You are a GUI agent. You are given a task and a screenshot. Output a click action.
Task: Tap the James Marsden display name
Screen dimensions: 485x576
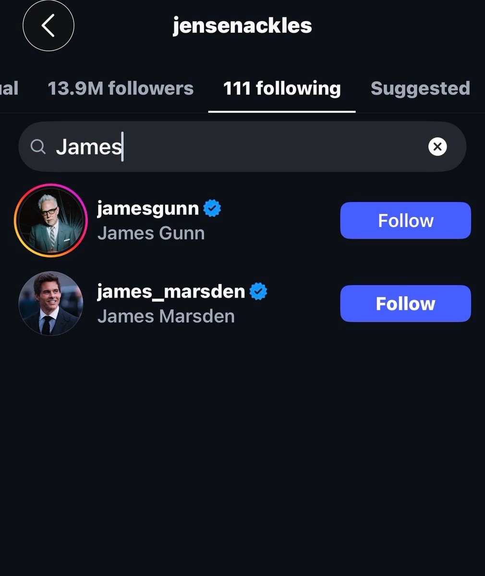[x=166, y=316]
